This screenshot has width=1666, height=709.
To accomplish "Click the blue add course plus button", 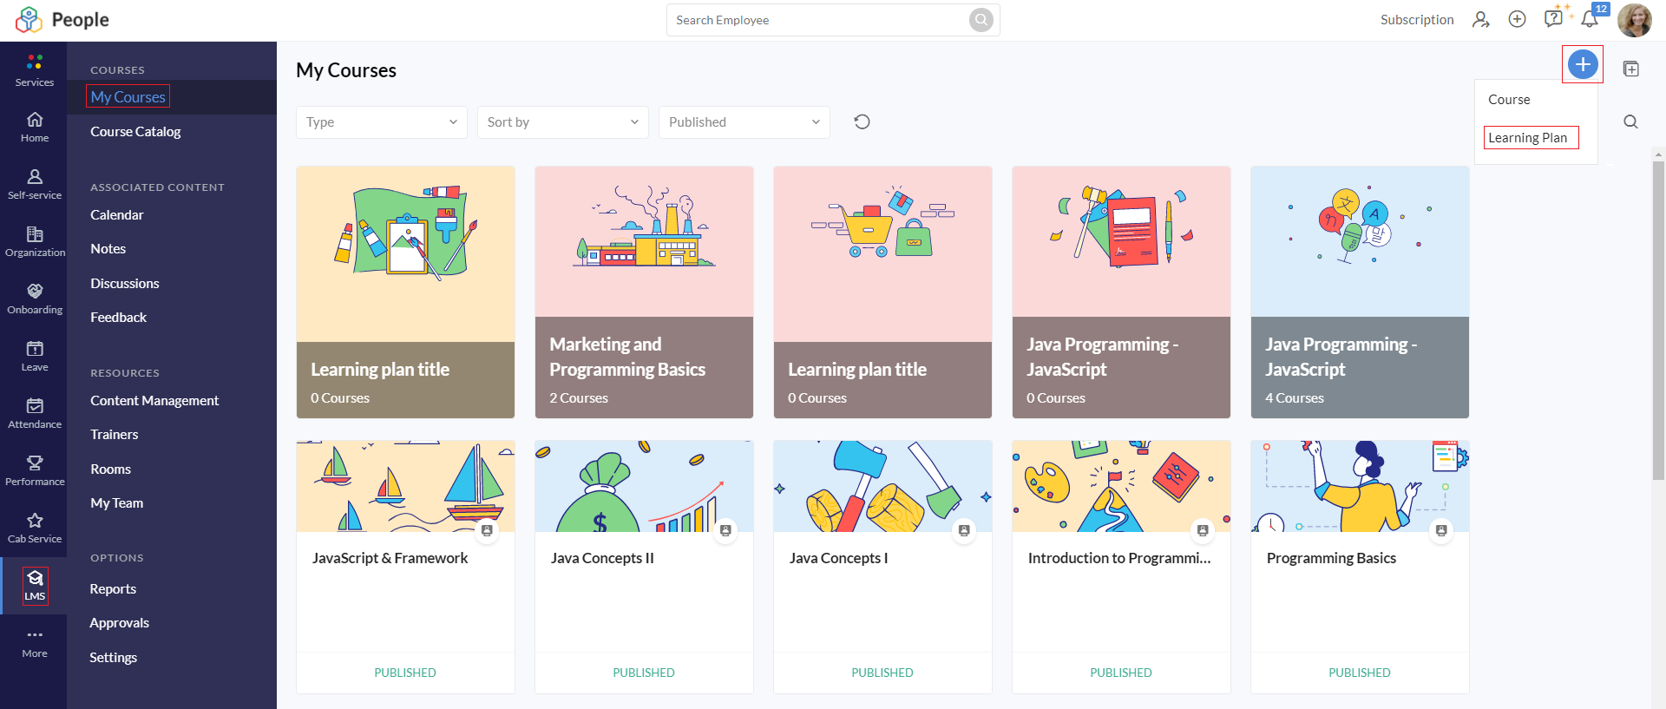I will coord(1583,64).
